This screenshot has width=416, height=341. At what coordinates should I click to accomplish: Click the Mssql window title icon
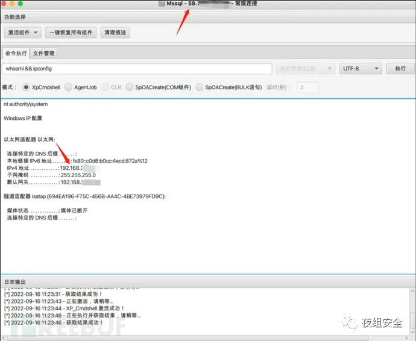pyautogui.click(x=161, y=4)
